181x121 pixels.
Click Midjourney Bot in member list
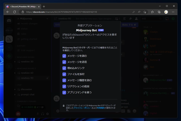[x=158, y=80]
